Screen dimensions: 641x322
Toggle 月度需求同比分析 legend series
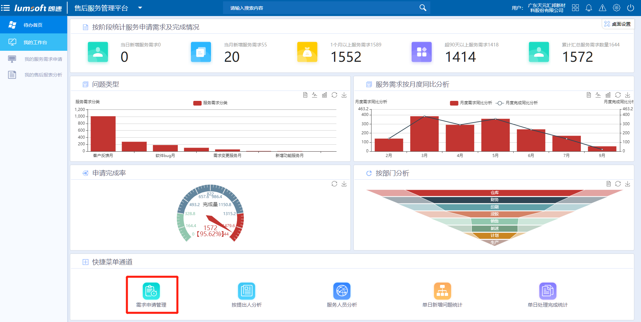tap(471, 103)
